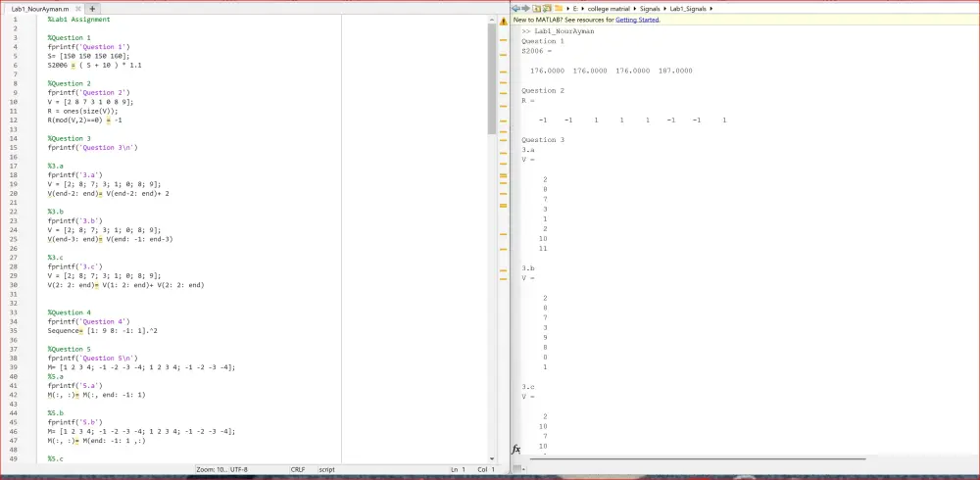Click 'S2006 =' output in command window
Screen dimensions: 980x480
pyautogui.click(x=537, y=51)
